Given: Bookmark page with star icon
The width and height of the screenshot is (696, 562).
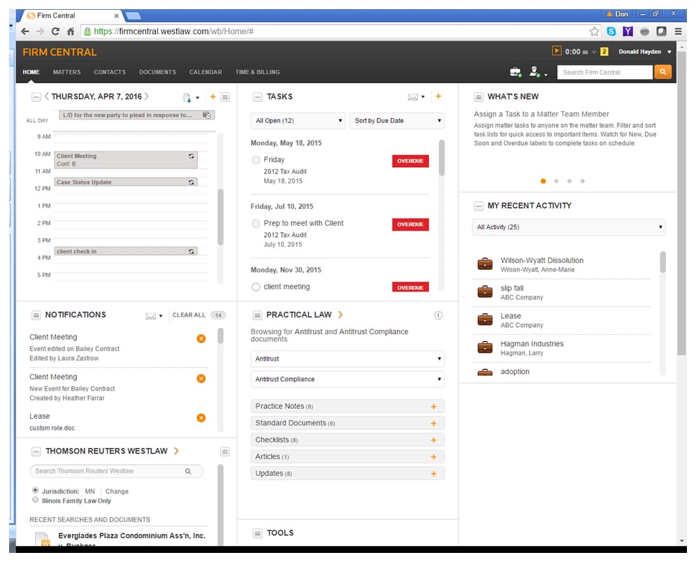Looking at the screenshot, I should [595, 31].
